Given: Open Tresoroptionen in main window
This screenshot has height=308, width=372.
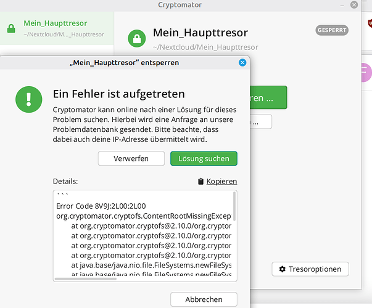Looking at the screenshot, I should point(310,269).
